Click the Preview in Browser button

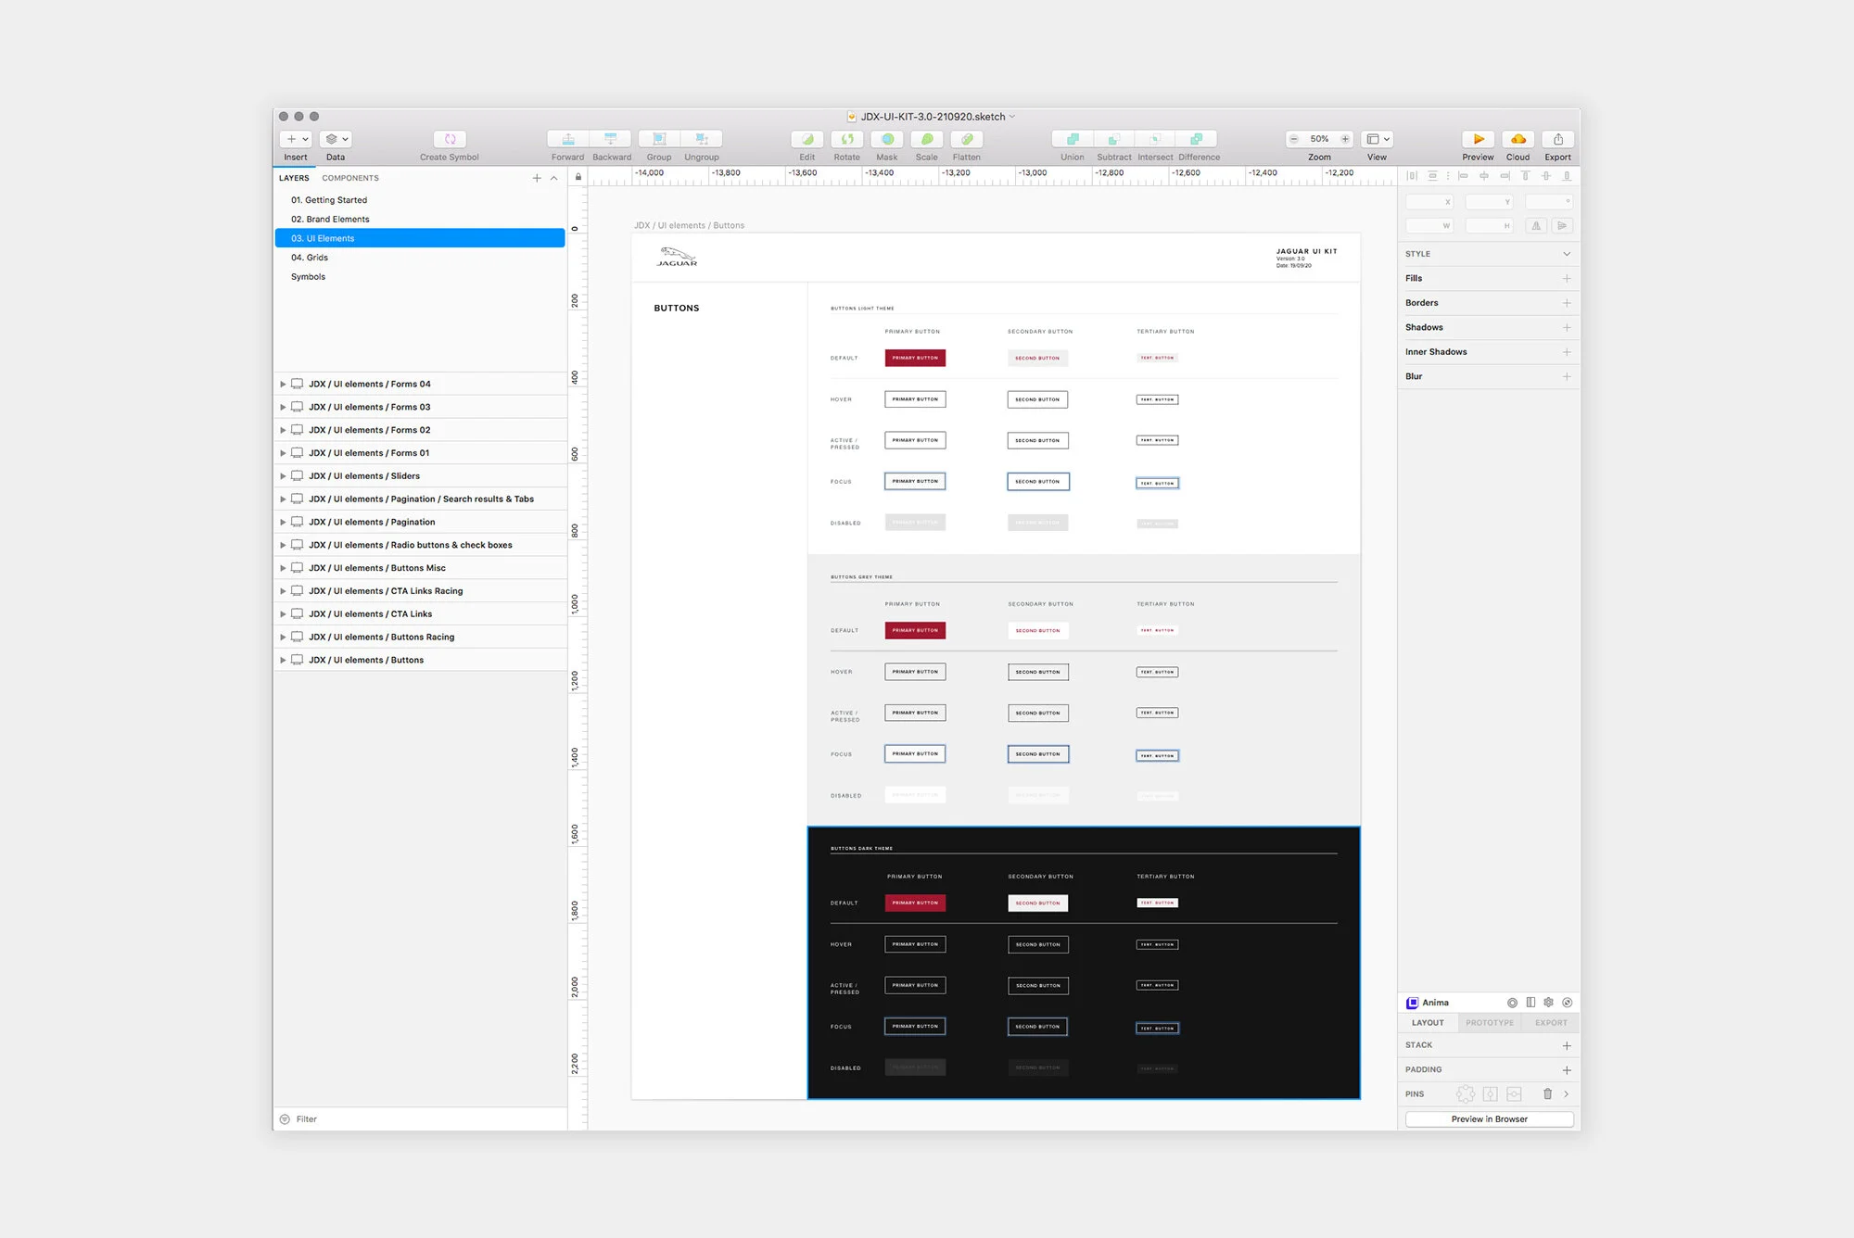coord(1489,1119)
